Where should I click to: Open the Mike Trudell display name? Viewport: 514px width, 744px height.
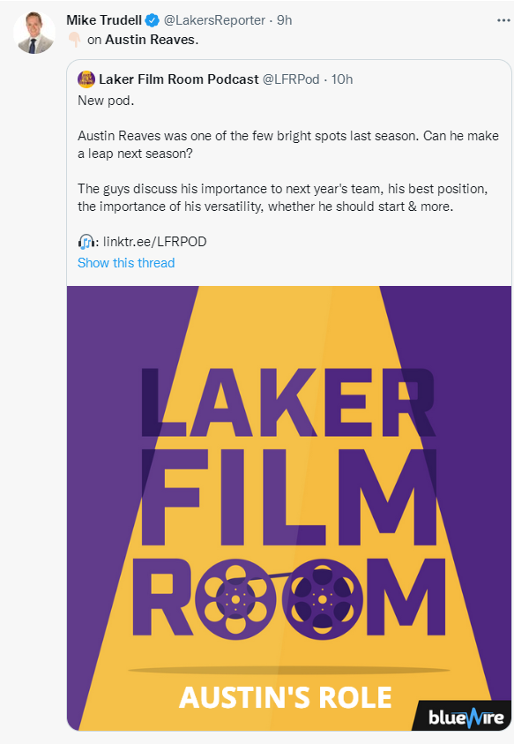pyautogui.click(x=104, y=20)
